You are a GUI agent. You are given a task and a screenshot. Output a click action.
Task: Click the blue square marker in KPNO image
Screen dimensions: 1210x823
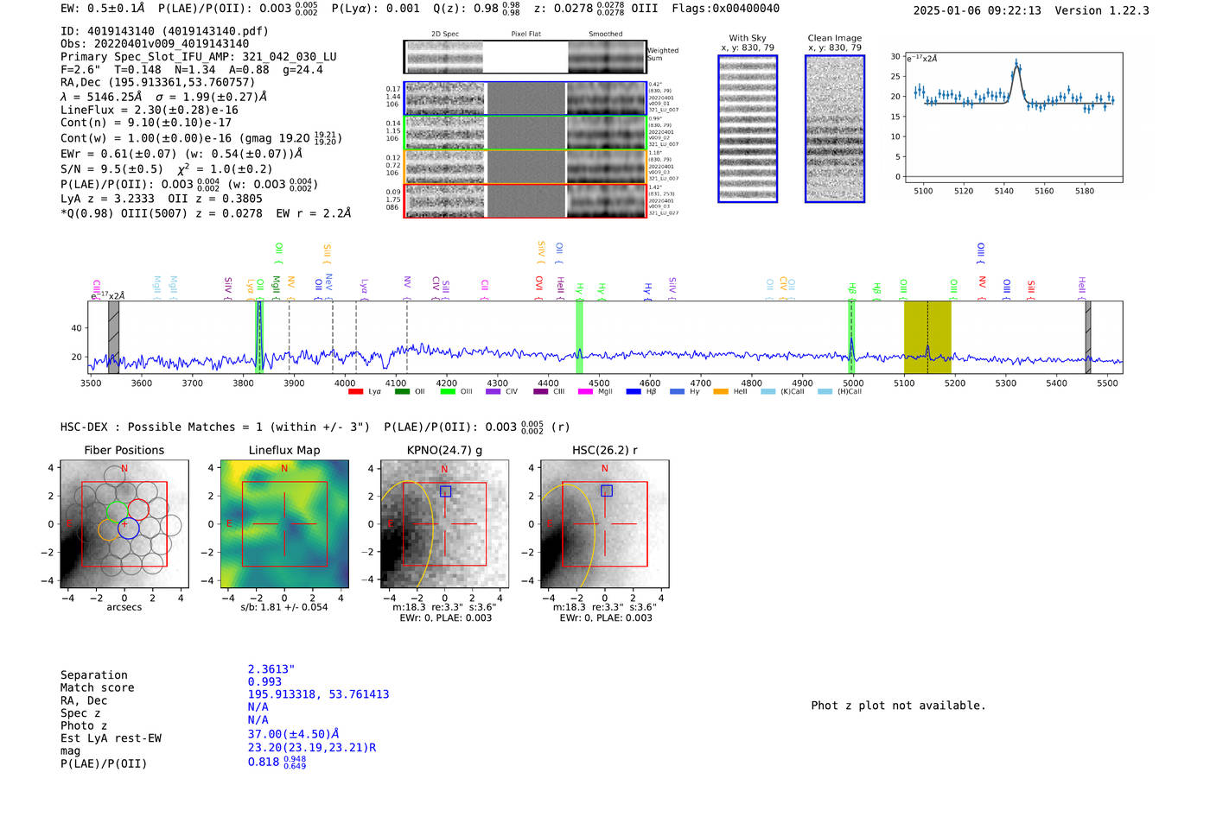pos(445,491)
